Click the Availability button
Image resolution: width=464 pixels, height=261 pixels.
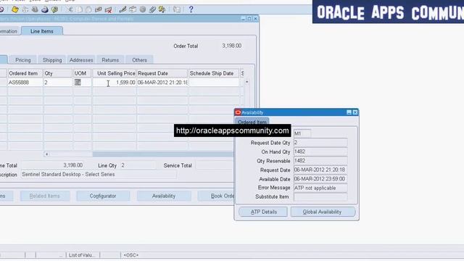pos(164,196)
